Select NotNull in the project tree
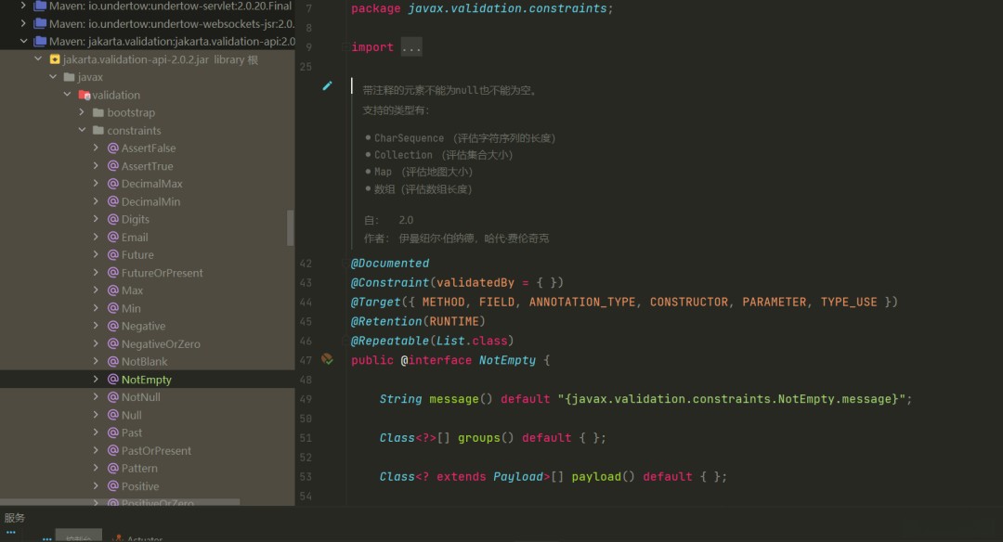Image resolution: width=1003 pixels, height=542 pixels. point(140,397)
